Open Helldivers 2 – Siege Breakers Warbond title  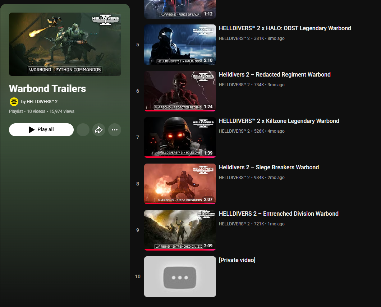269,168
